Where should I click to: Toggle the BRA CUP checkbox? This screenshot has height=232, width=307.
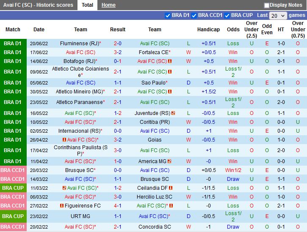coord(227,15)
